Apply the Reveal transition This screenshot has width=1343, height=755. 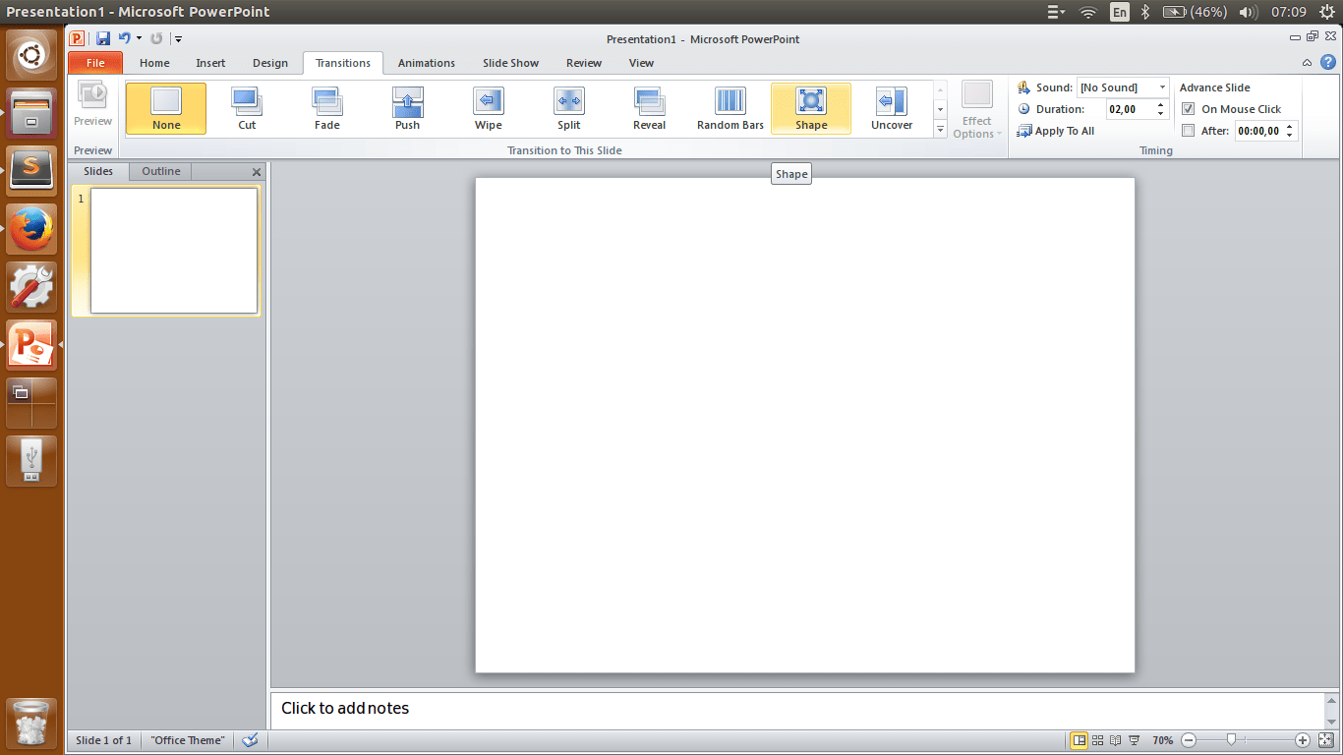[x=650, y=108]
